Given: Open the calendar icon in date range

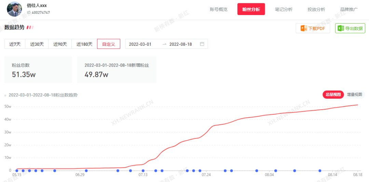Looking at the screenshot, I should pyautogui.click(x=202, y=44).
